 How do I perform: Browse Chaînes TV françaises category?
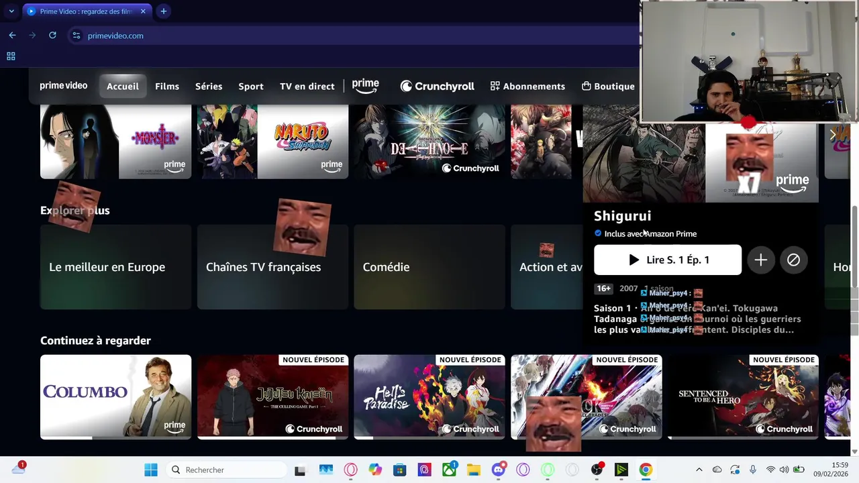[x=272, y=267]
